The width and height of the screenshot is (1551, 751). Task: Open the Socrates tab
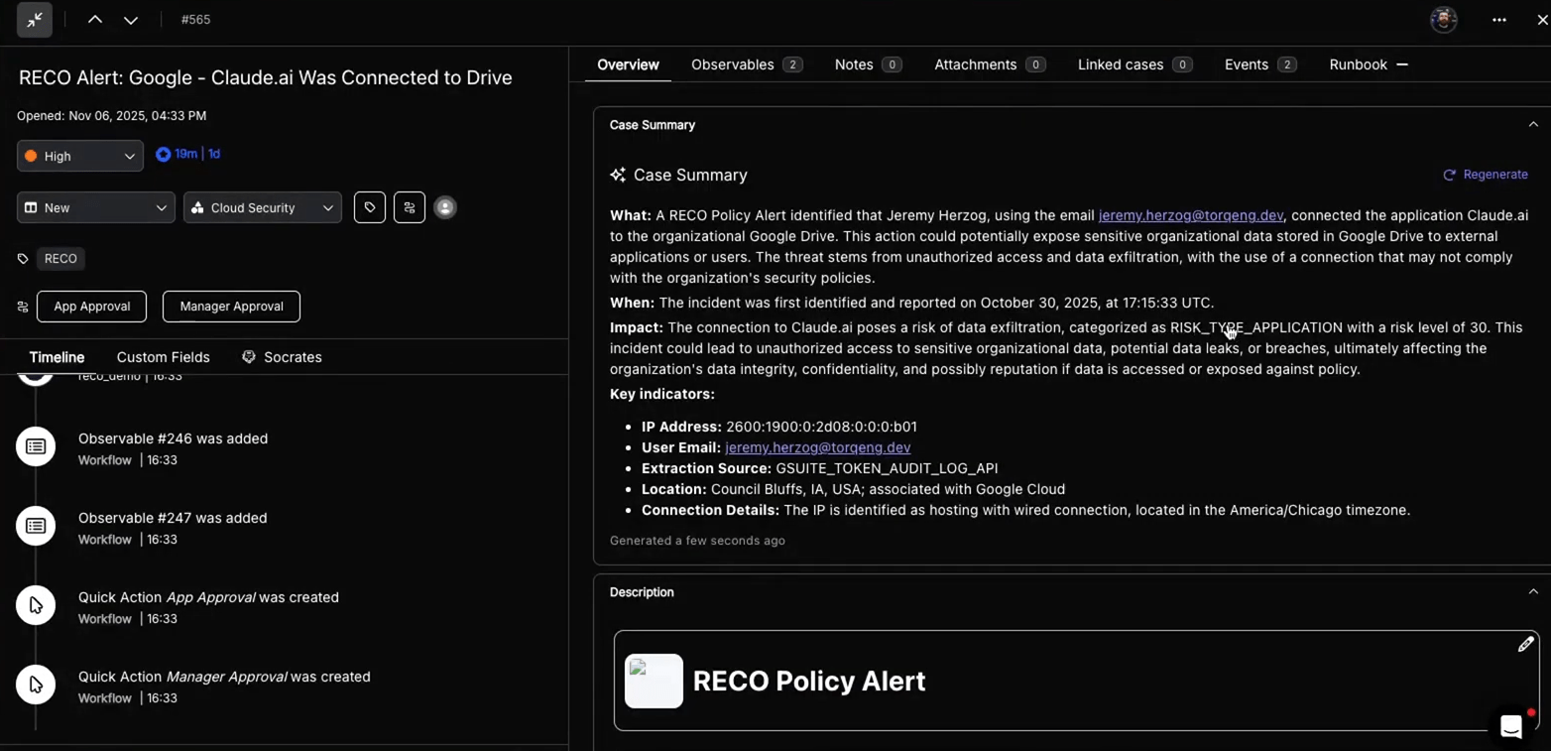(x=283, y=357)
